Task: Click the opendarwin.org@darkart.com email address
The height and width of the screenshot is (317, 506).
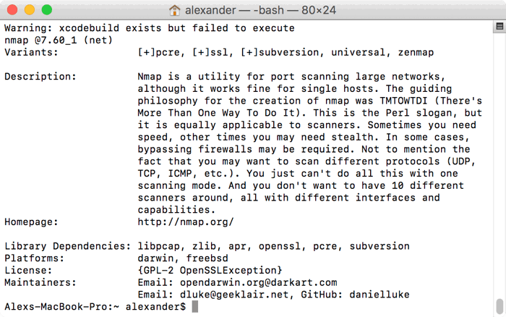Action: click(259, 283)
